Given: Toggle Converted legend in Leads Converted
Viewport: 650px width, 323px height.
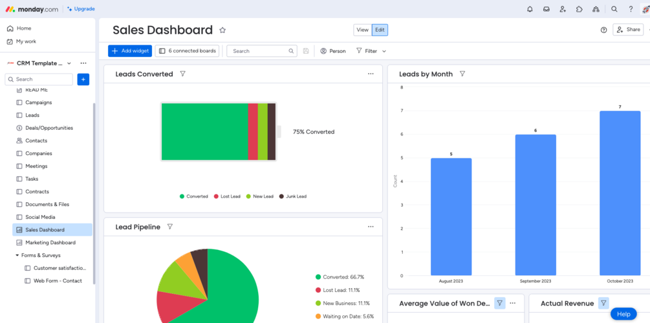Looking at the screenshot, I should coord(193,196).
